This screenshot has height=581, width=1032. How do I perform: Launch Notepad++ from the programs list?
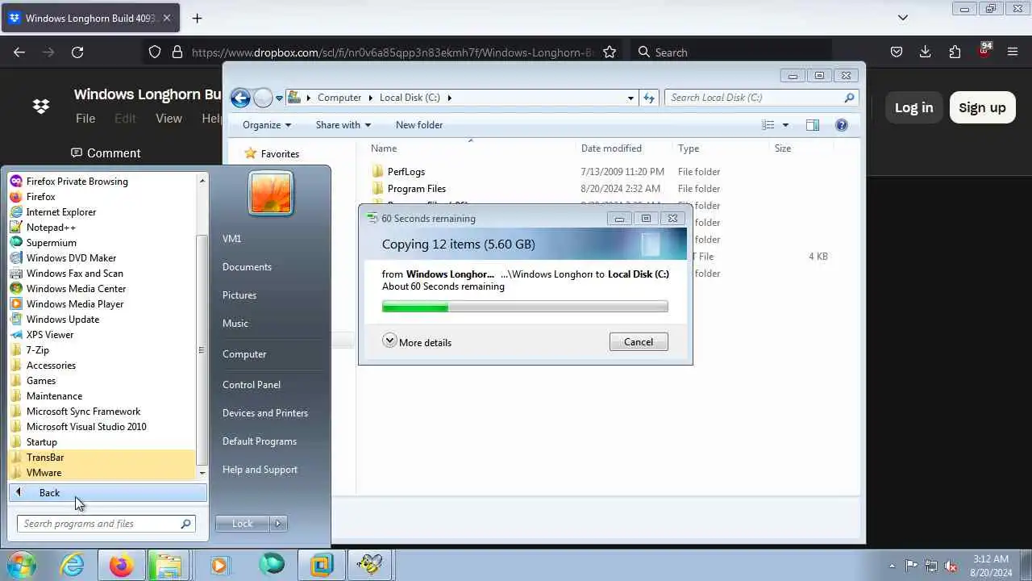(51, 228)
